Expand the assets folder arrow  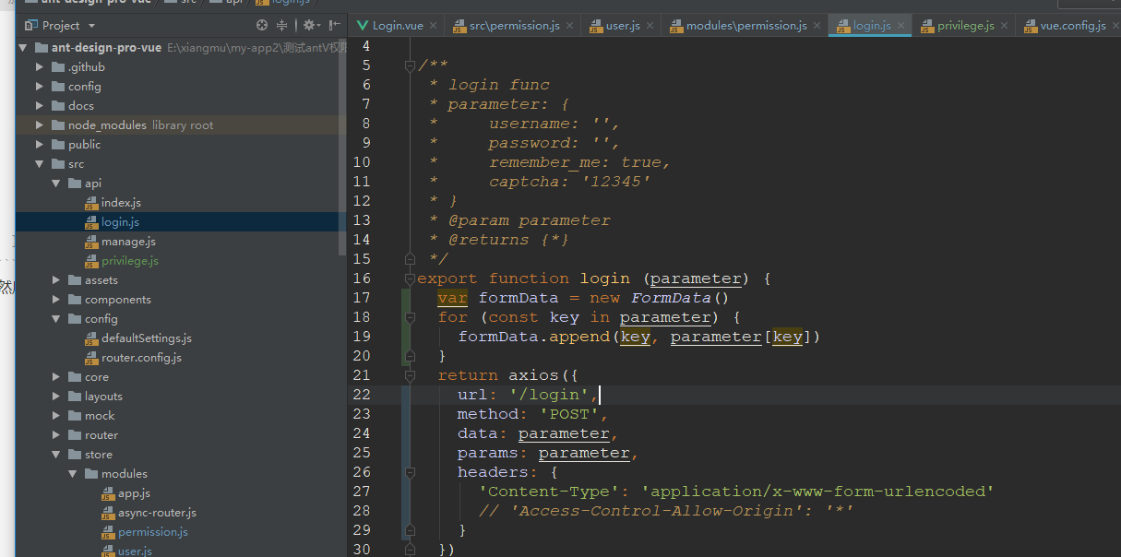coord(55,280)
